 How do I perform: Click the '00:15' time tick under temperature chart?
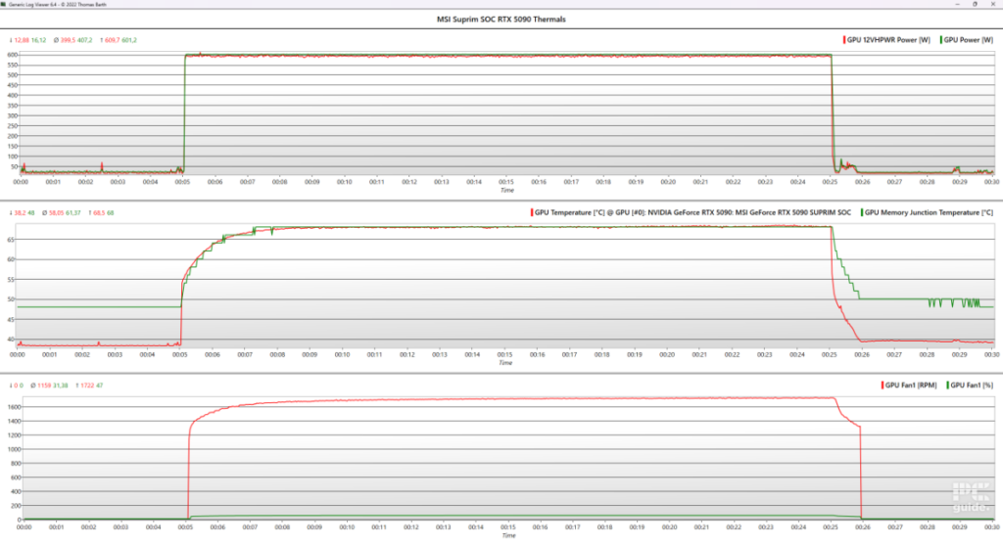[504, 354]
